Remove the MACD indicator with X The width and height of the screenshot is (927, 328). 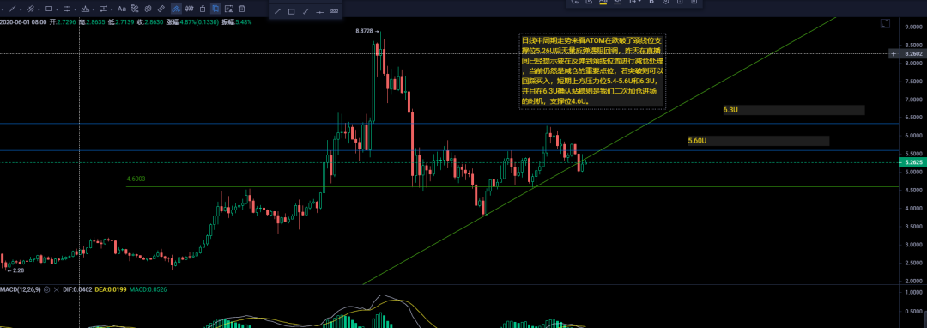tap(56, 289)
